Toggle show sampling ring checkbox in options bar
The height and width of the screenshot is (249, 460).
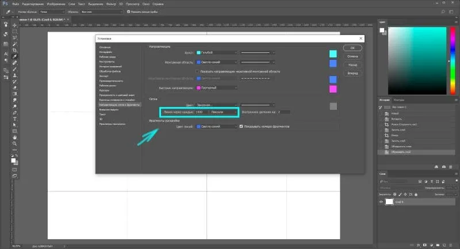128,12
